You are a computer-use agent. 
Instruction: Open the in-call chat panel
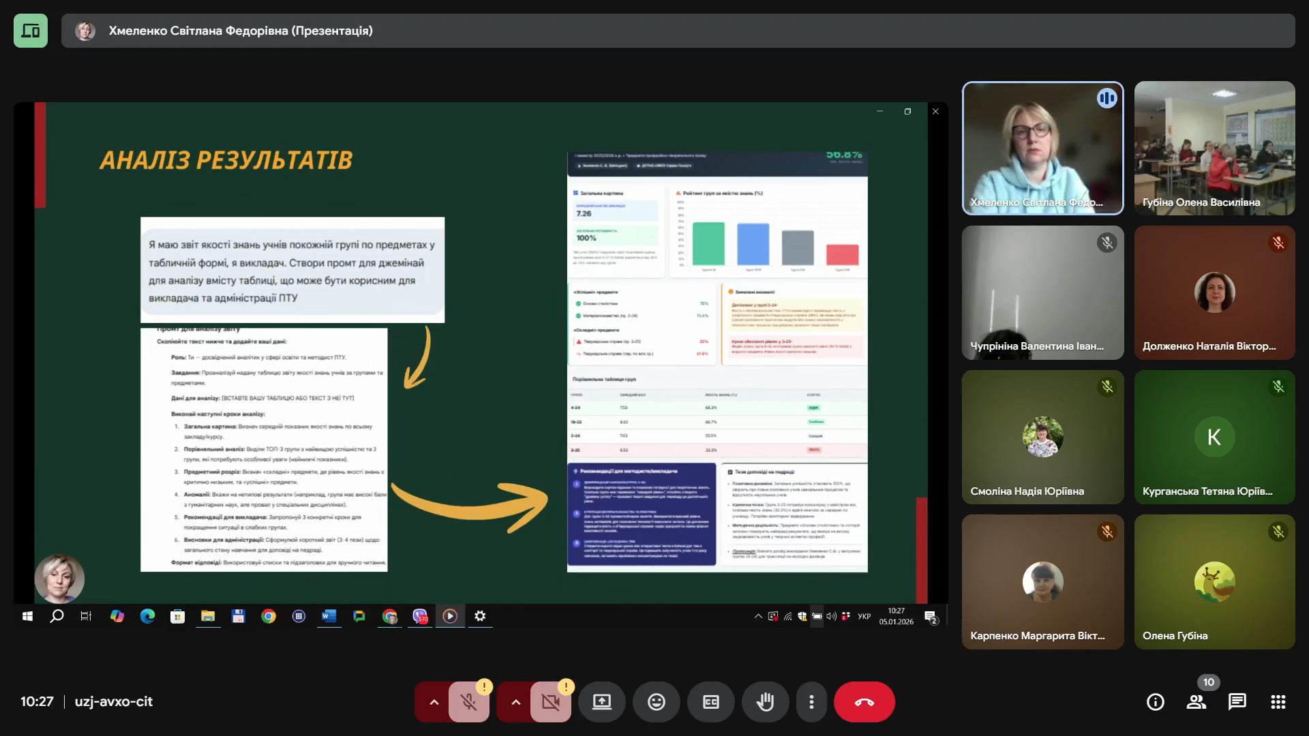(x=1237, y=702)
